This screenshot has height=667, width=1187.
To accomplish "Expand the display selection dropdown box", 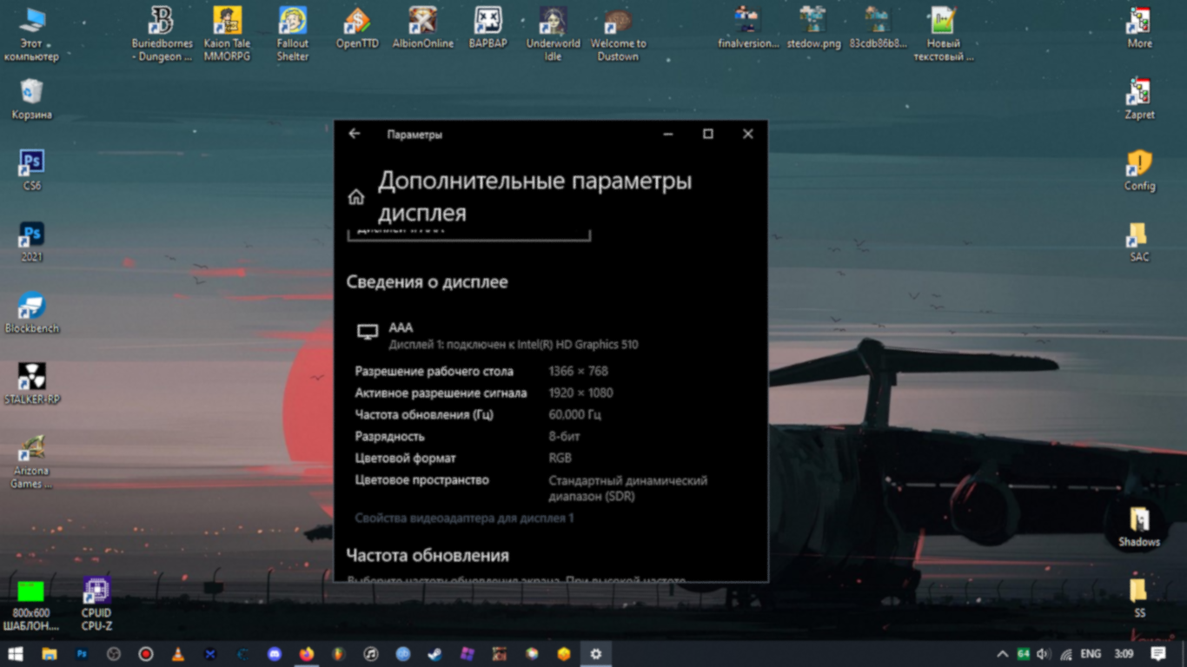I will [468, 234].
